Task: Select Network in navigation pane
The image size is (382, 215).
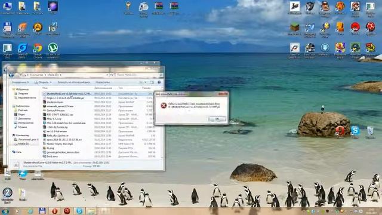Action: 19,152
